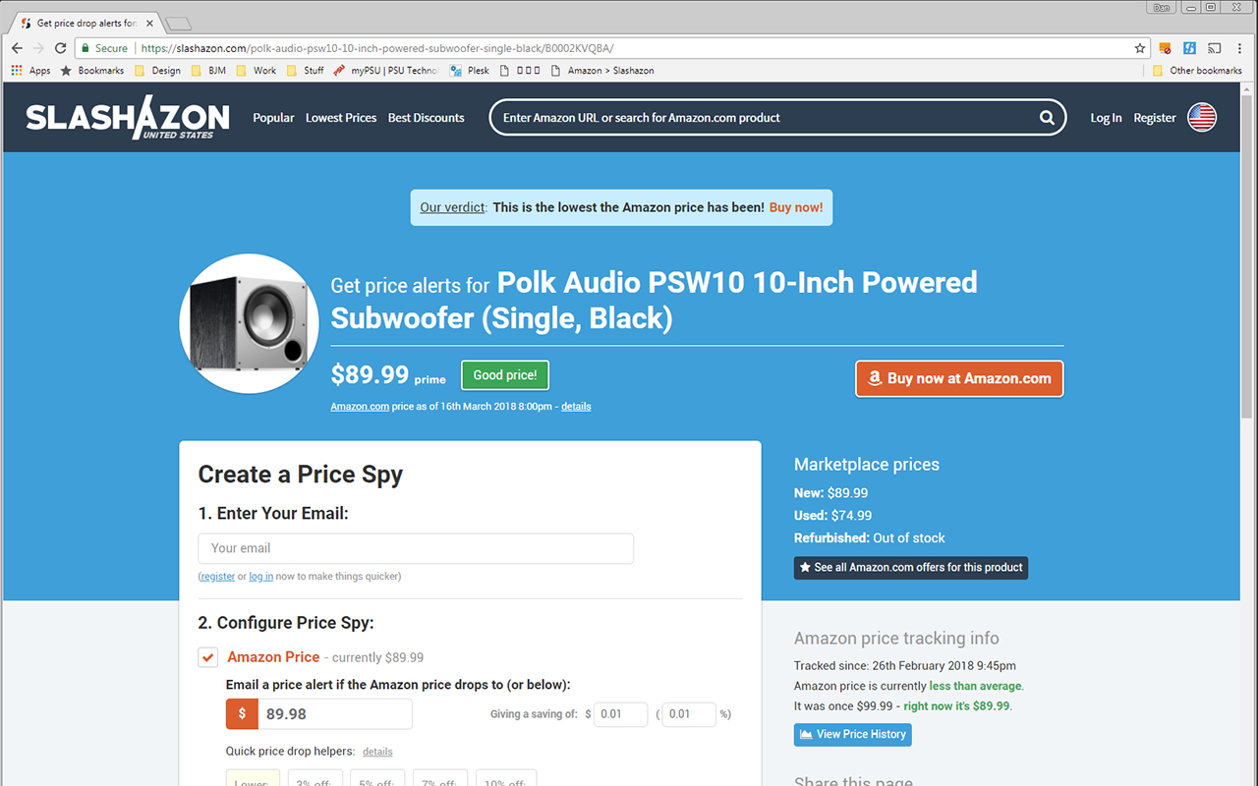Open the Amazon > Slashazon bookmark
Image resolution: width=1258 pixels, height=786 pixels.
point(602,71)
